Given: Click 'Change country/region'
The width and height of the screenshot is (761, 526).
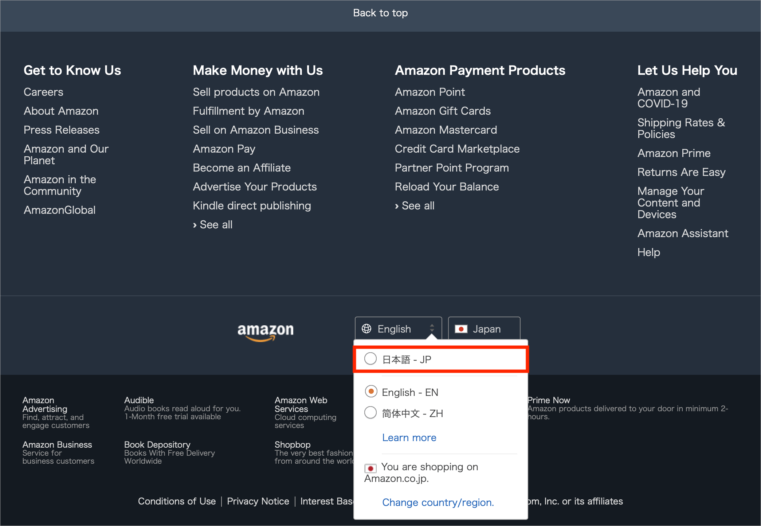Looking at the screenshot, I should pyautogui.click(x=438, y=502).
